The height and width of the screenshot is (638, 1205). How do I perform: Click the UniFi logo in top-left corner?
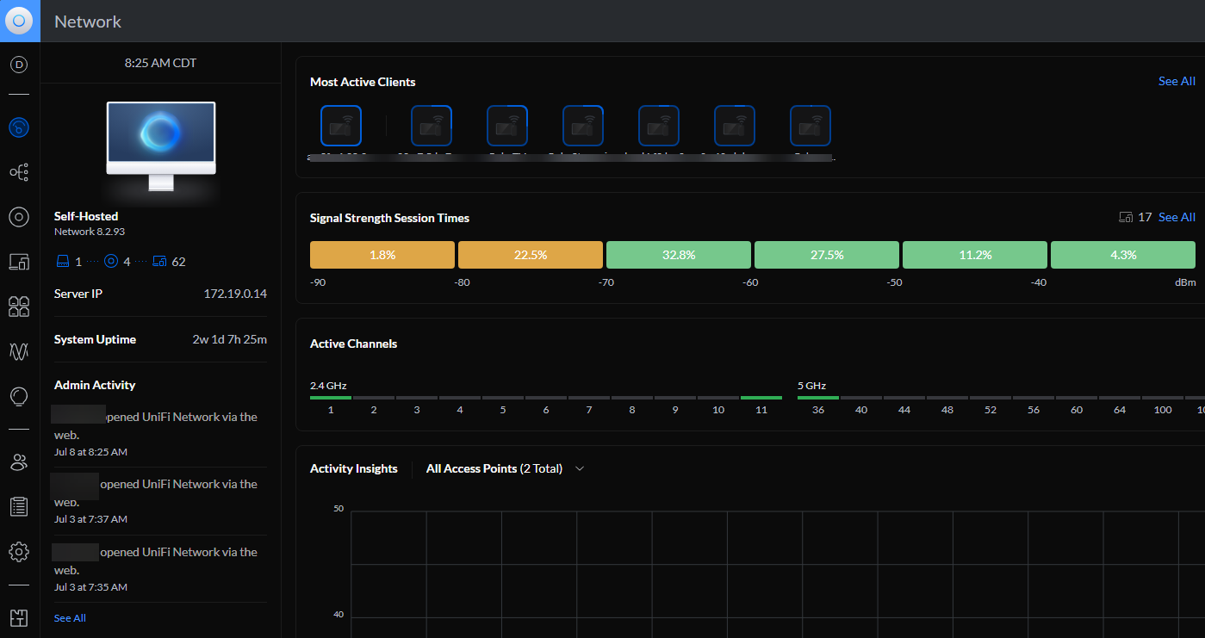(x=20, y=21)
